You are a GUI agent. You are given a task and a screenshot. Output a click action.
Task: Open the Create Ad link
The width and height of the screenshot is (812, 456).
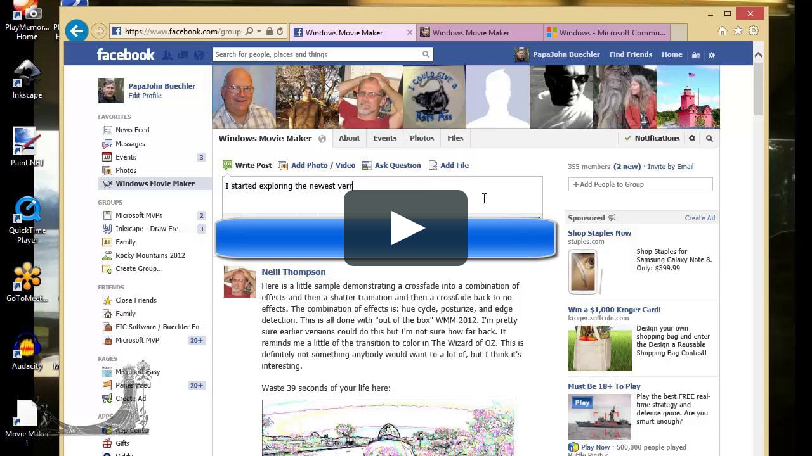coord(700,218)
